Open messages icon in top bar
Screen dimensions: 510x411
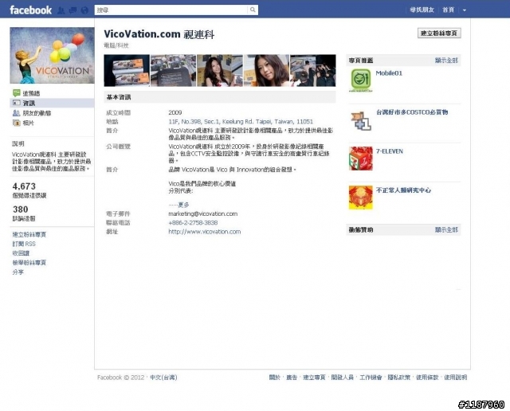point(73,10)
